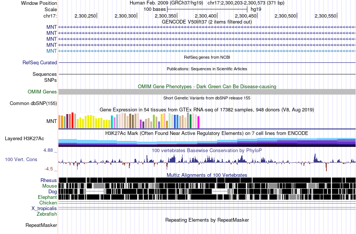
Task: Select the Scale track label
Action: click(x=51, y=9)
